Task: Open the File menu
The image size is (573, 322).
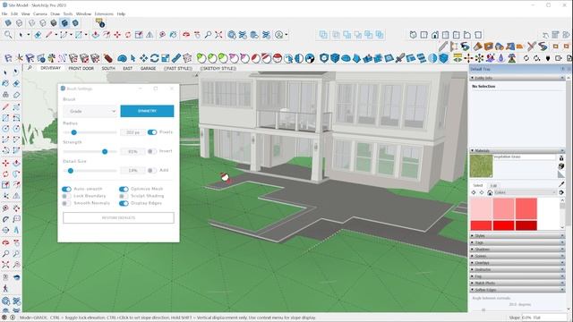Action: click(x=4, y=14)
